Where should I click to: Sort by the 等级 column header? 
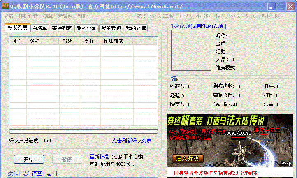[x=70, y=41]
